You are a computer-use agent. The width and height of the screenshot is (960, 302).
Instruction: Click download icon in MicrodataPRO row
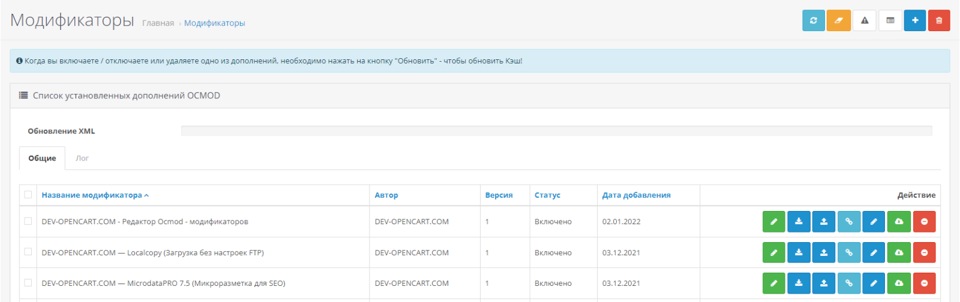point(799,283)
